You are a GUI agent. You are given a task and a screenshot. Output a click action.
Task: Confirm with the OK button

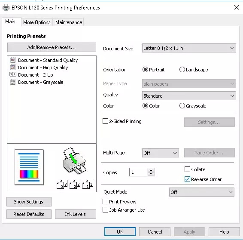pos(120,232)
